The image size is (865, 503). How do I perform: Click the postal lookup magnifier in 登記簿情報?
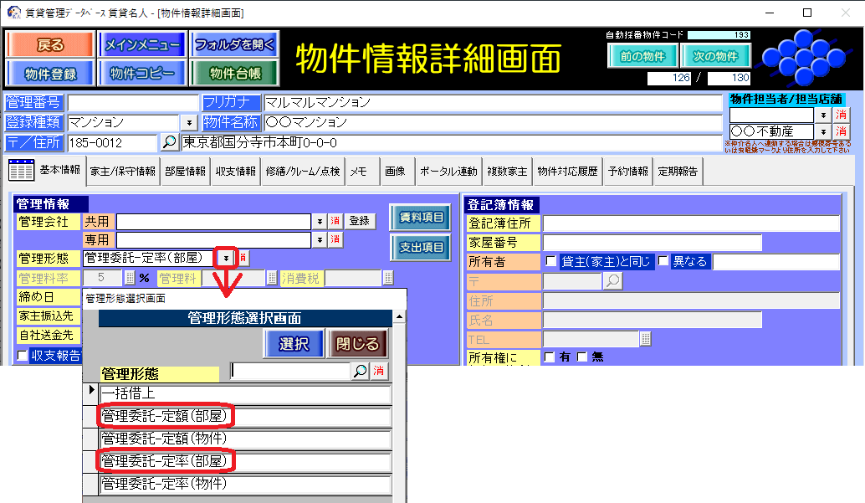pyautogui.click(x=613, y=281)
